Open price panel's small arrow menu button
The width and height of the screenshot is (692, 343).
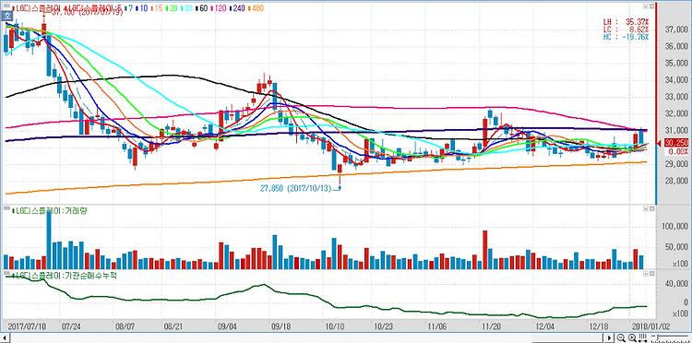[x=645, y=6]
